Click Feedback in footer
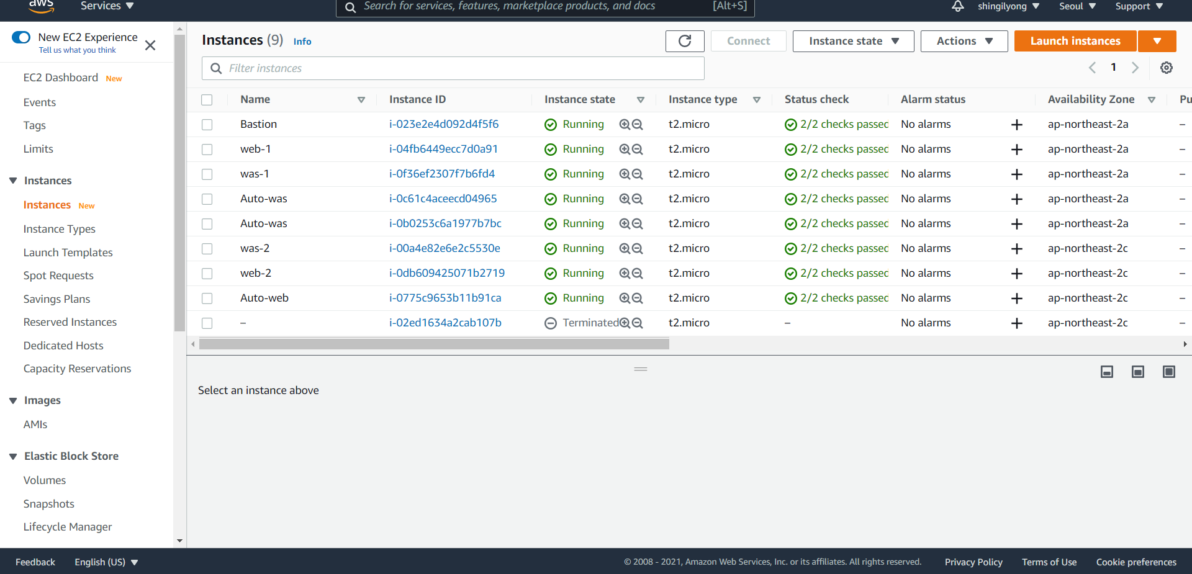Screen dimensions: 1192x574 35,562
